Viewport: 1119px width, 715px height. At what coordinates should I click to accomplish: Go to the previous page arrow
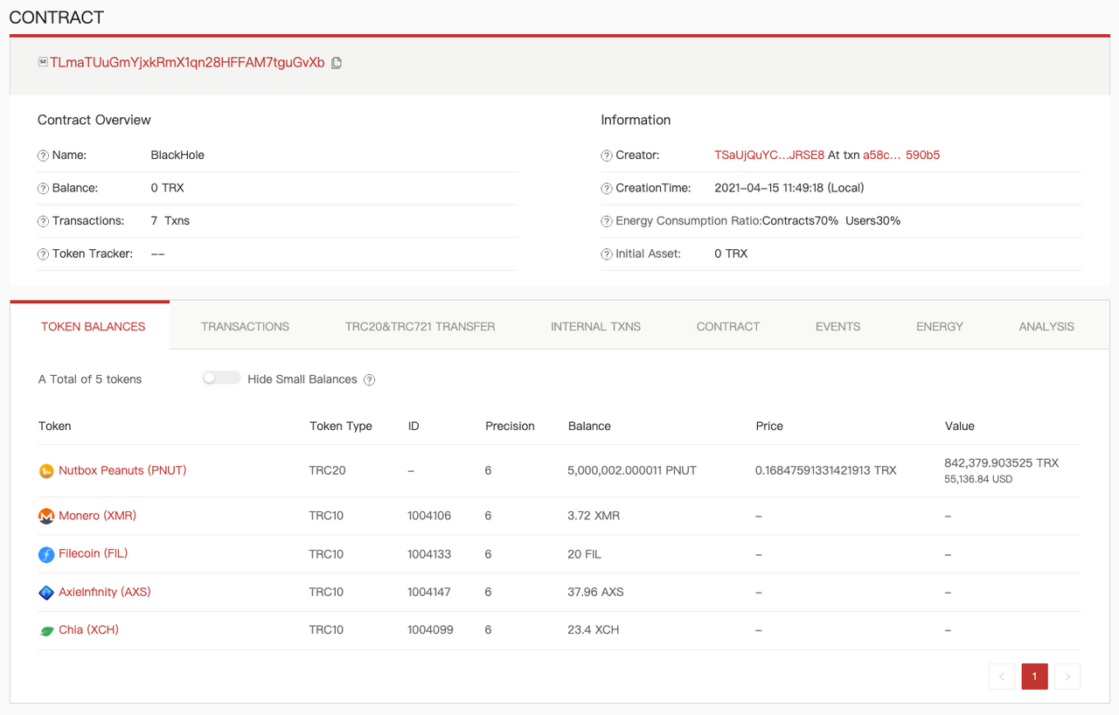[1002, 677]
